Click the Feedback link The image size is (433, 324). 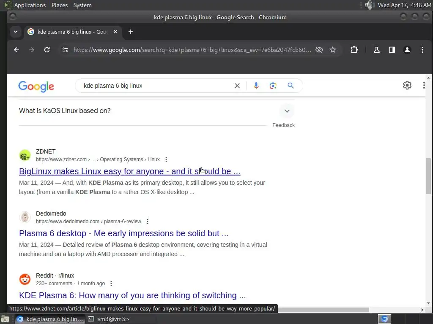(283, 125)
